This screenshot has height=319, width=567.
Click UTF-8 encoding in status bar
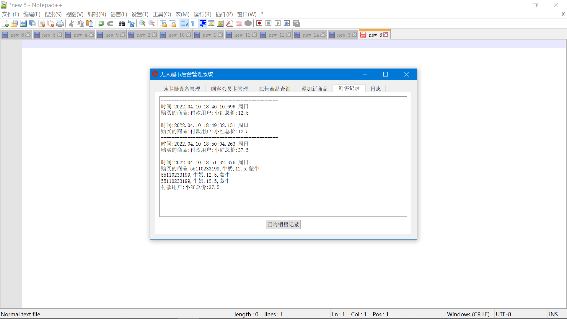[503, 314]
